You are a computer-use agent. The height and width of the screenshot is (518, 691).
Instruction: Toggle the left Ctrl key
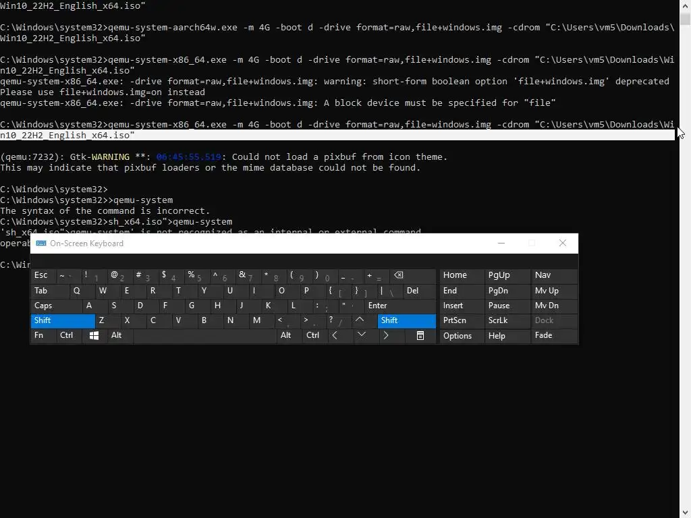tap(69, 336)
